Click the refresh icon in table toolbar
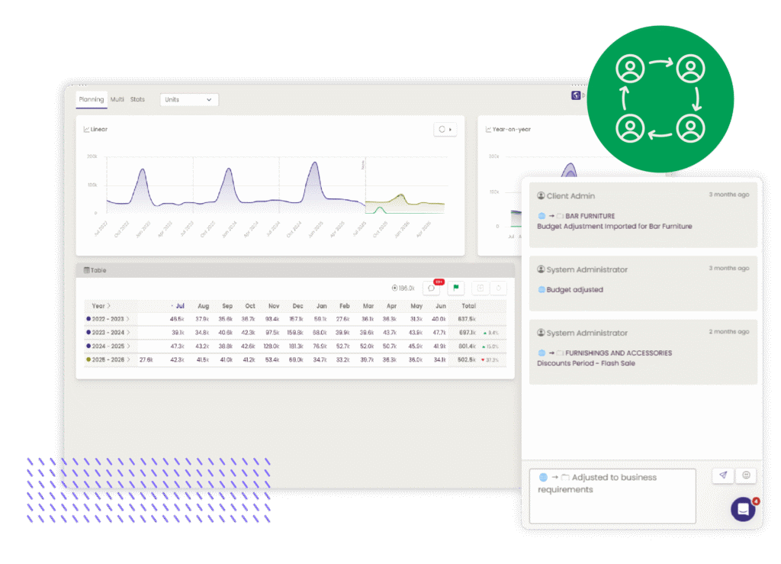The image size is (781, 564). (499, 288)
